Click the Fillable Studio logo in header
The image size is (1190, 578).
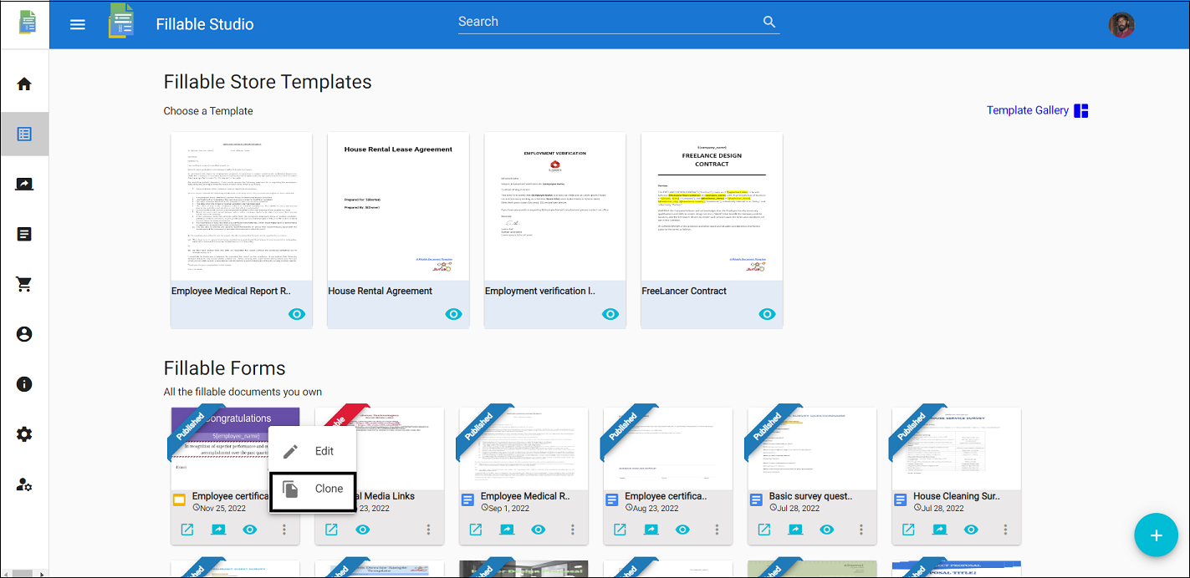[121, 21]
